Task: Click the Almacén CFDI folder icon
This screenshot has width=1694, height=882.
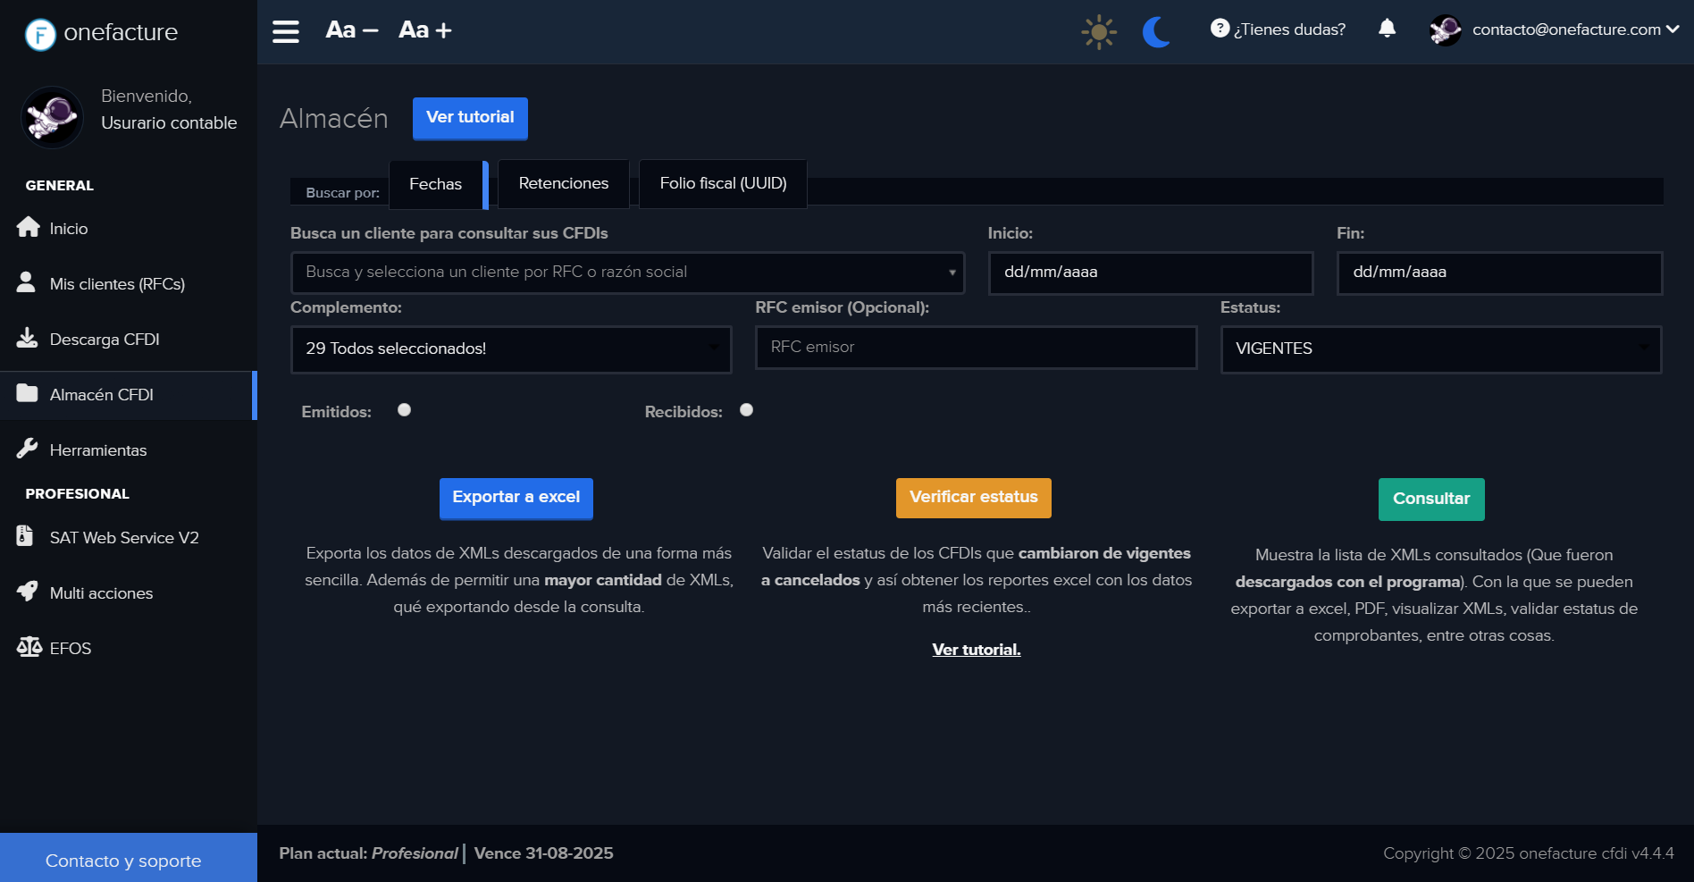Action: tap(28, 393)
